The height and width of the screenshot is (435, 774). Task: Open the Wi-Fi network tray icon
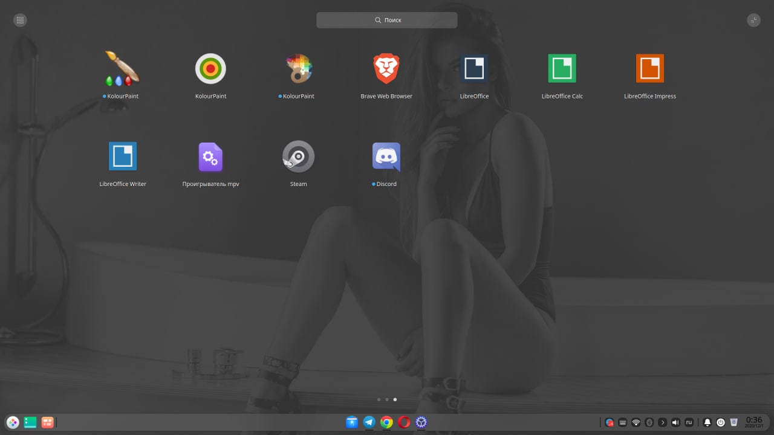tap(636, 422)
